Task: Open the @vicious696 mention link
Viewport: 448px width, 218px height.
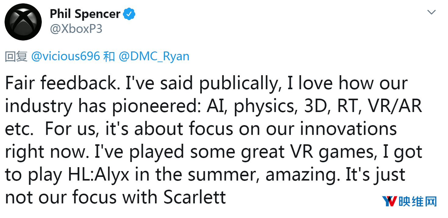Action: point(66,57)
